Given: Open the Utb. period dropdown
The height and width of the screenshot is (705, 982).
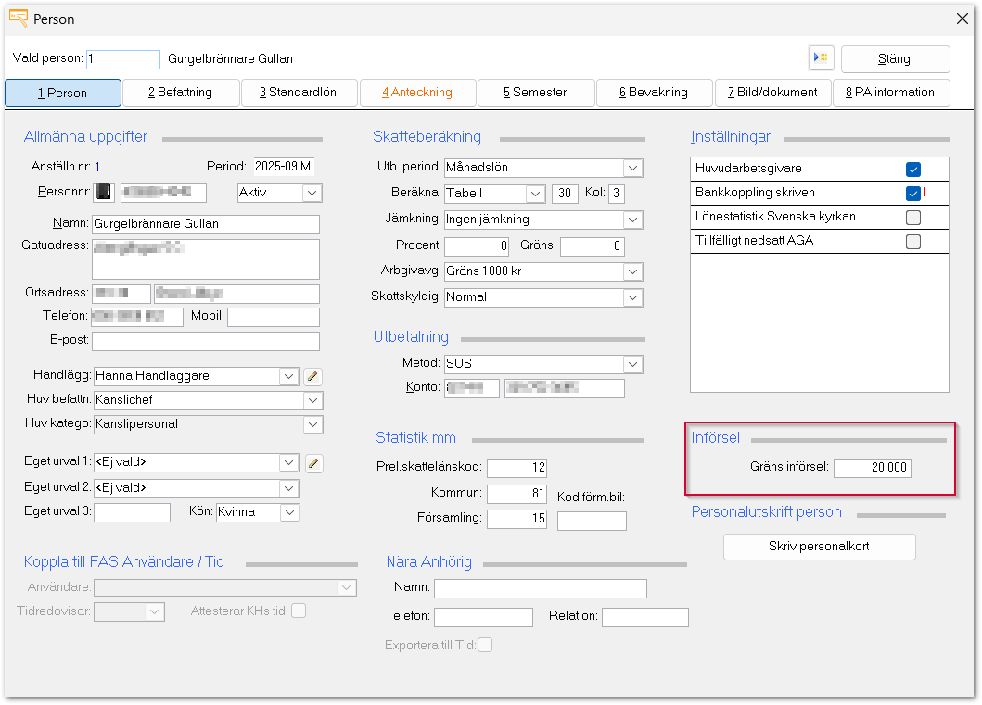Looking at the screenshot, I should click(632, 168).
